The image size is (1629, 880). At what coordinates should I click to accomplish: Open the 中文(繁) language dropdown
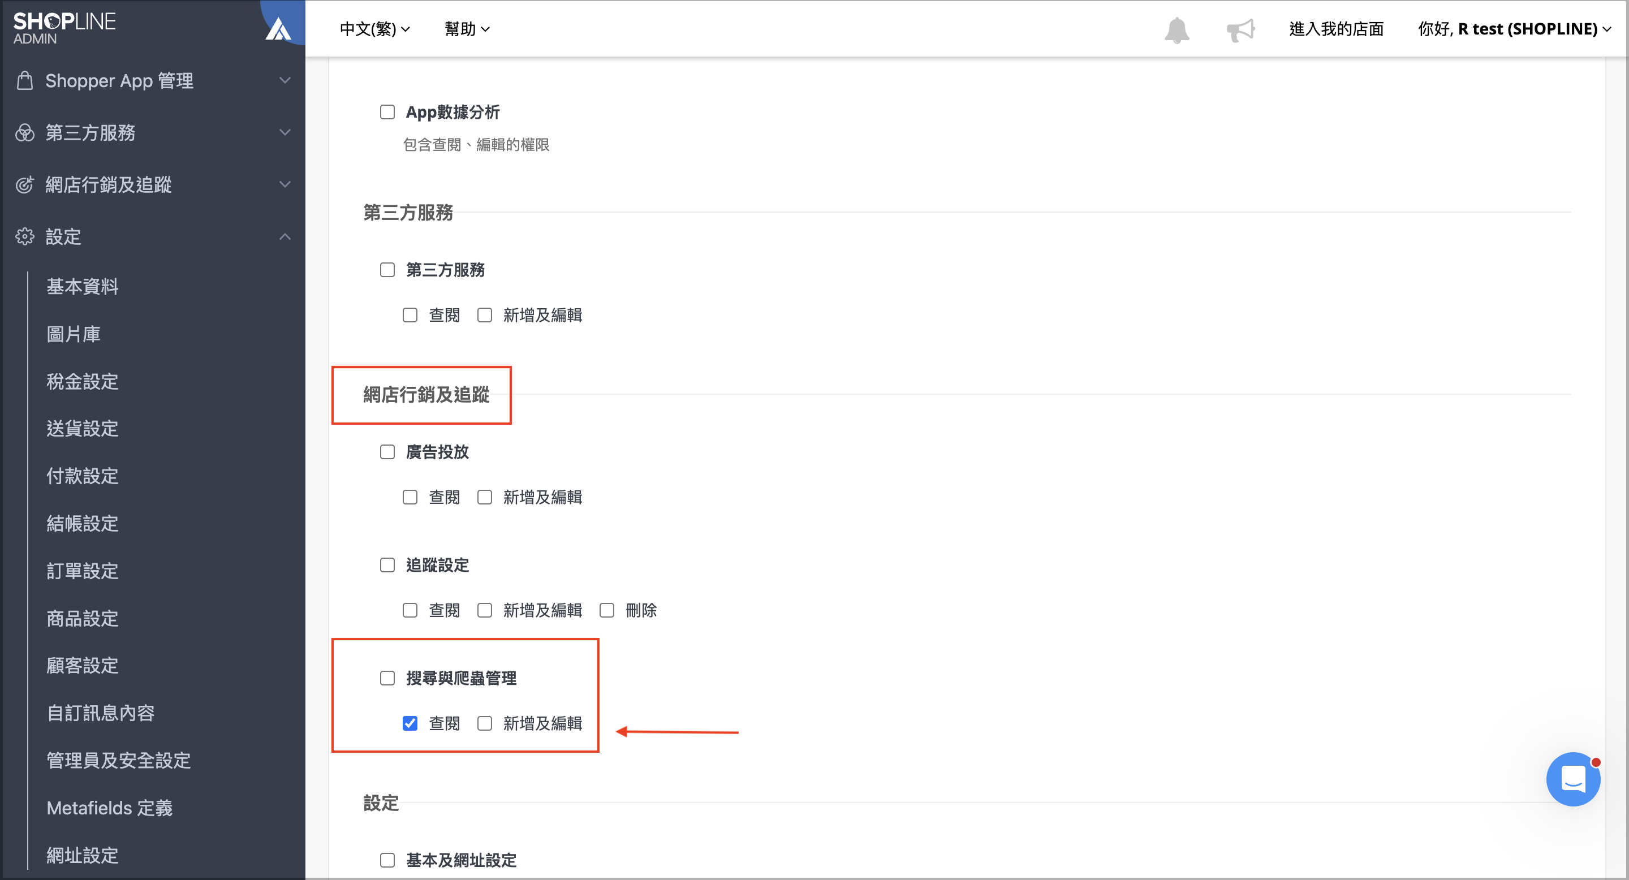pos(375,29)
